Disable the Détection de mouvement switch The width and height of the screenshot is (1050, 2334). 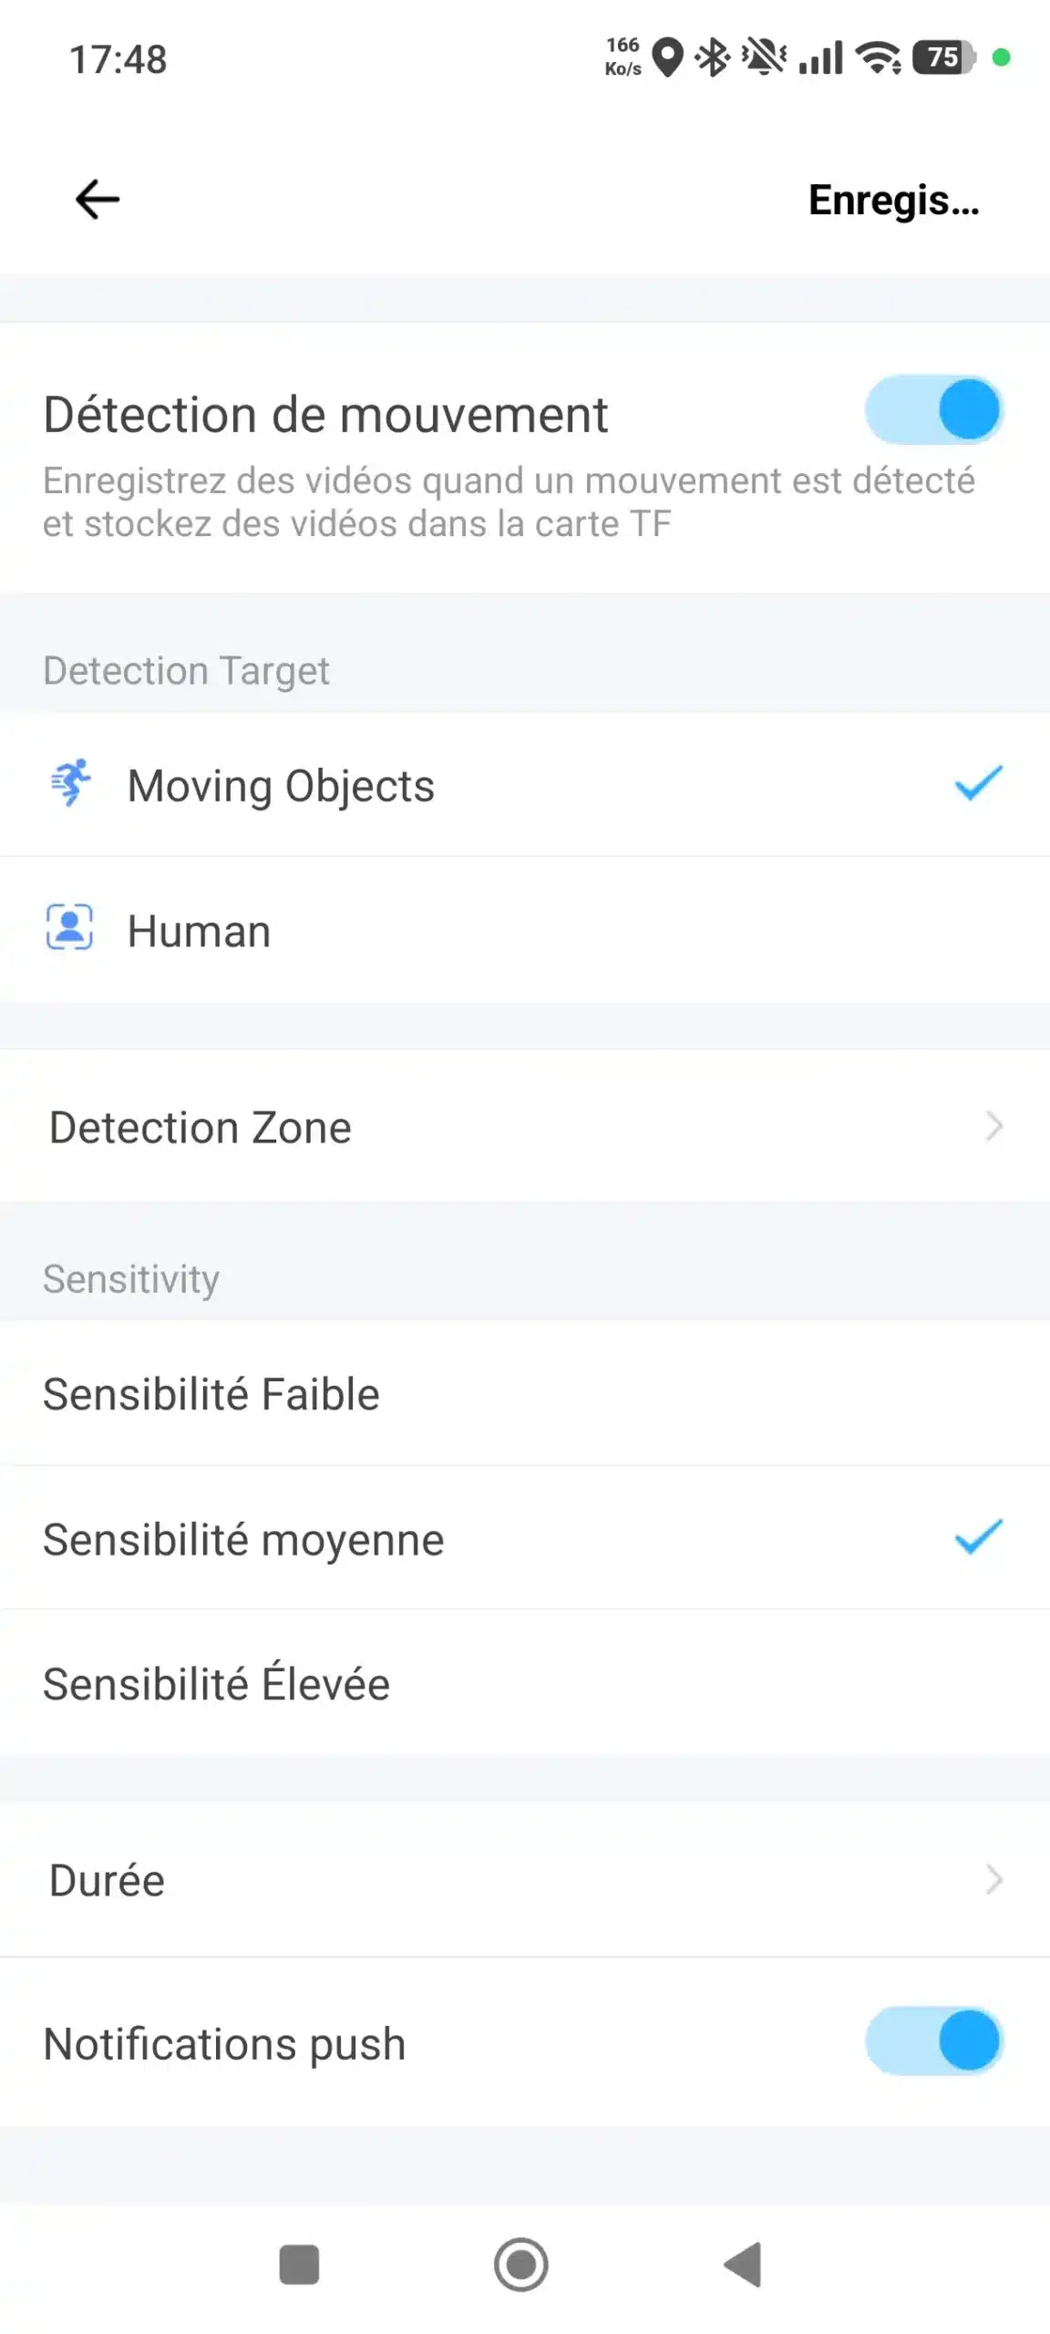tap(933, 410)
